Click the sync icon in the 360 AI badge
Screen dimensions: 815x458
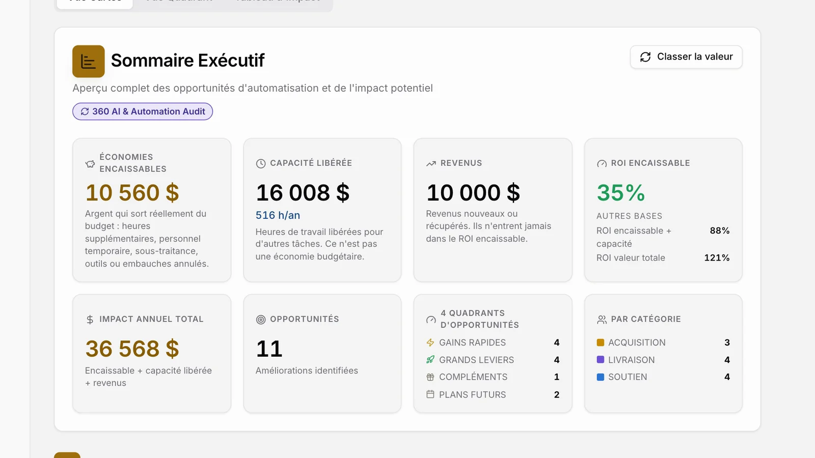pyautogui.click(x=85, y=111)
